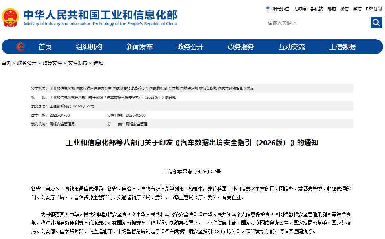Click 政策文件 in the breadcrumb trail
385x239 pixels.
(52, 62)
